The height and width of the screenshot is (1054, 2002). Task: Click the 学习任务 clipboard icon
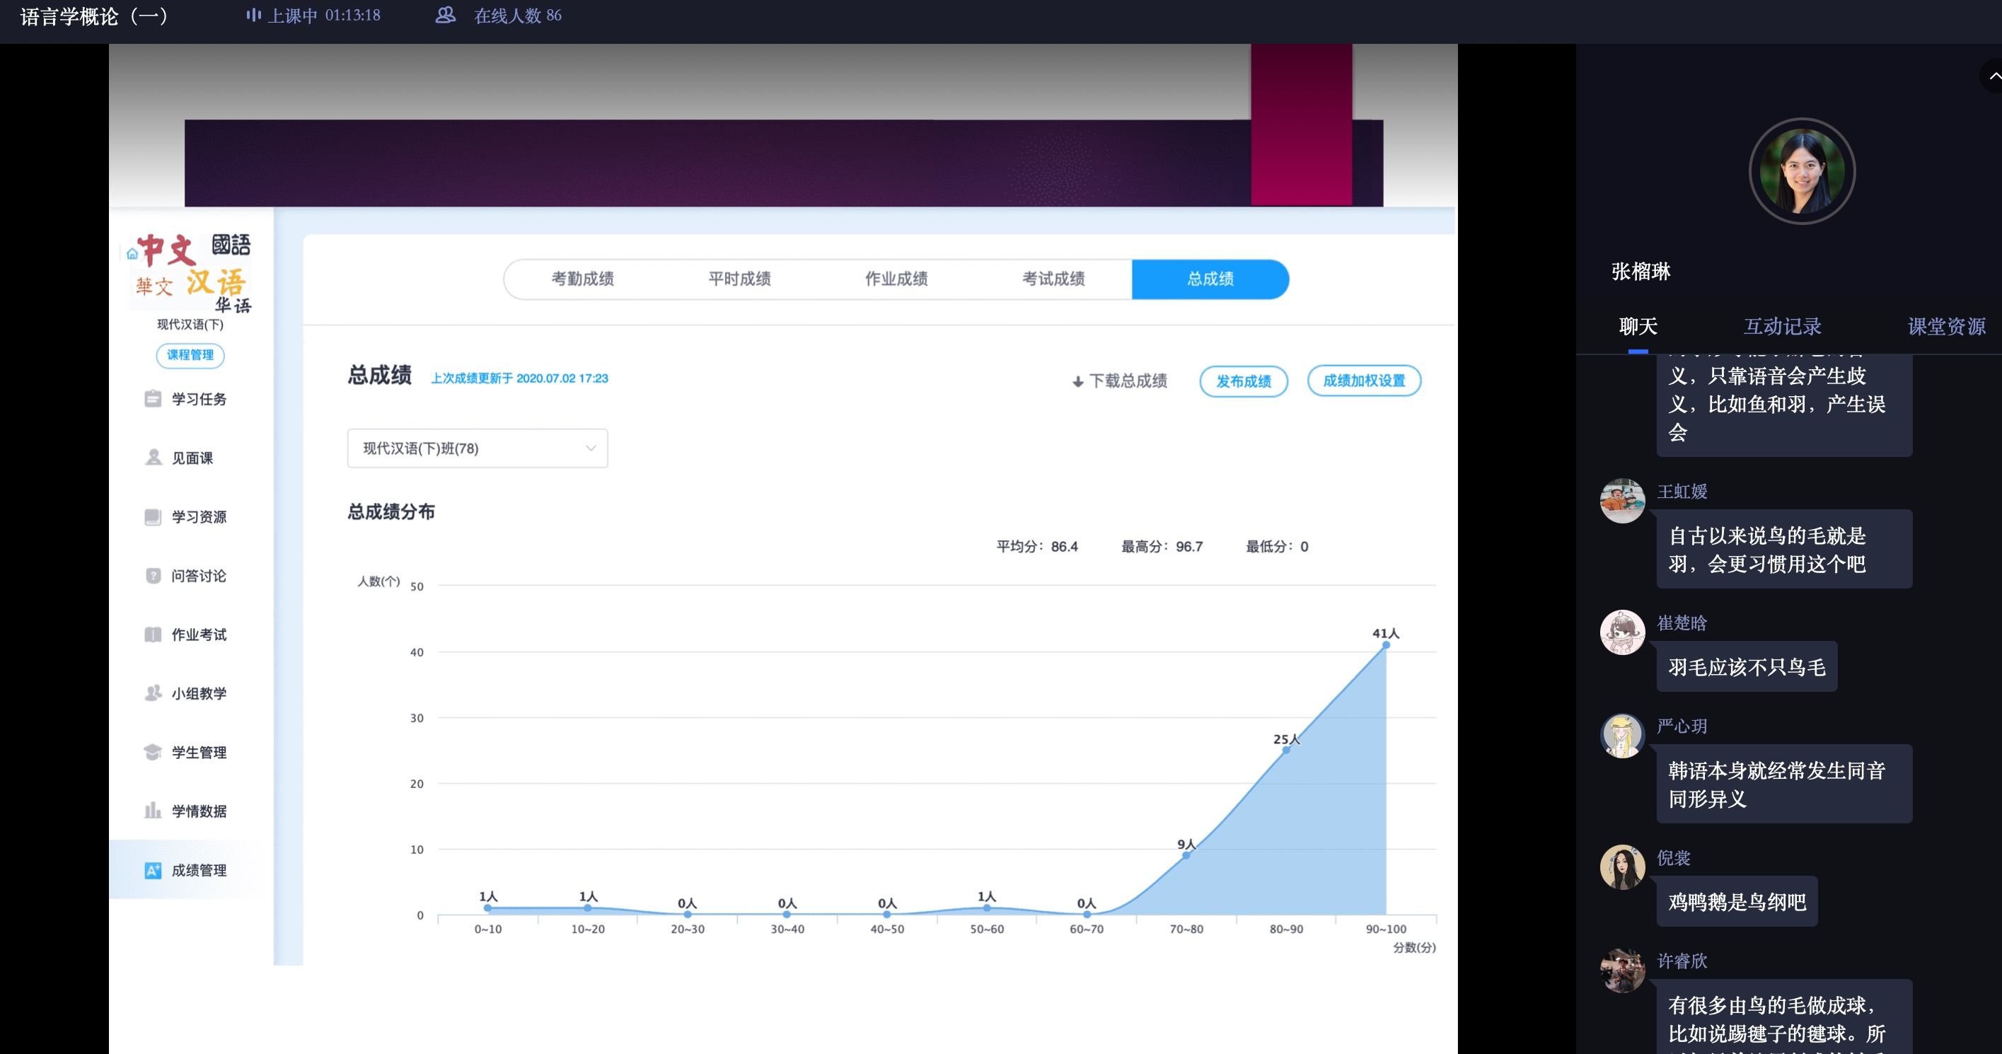coord(152,399)
